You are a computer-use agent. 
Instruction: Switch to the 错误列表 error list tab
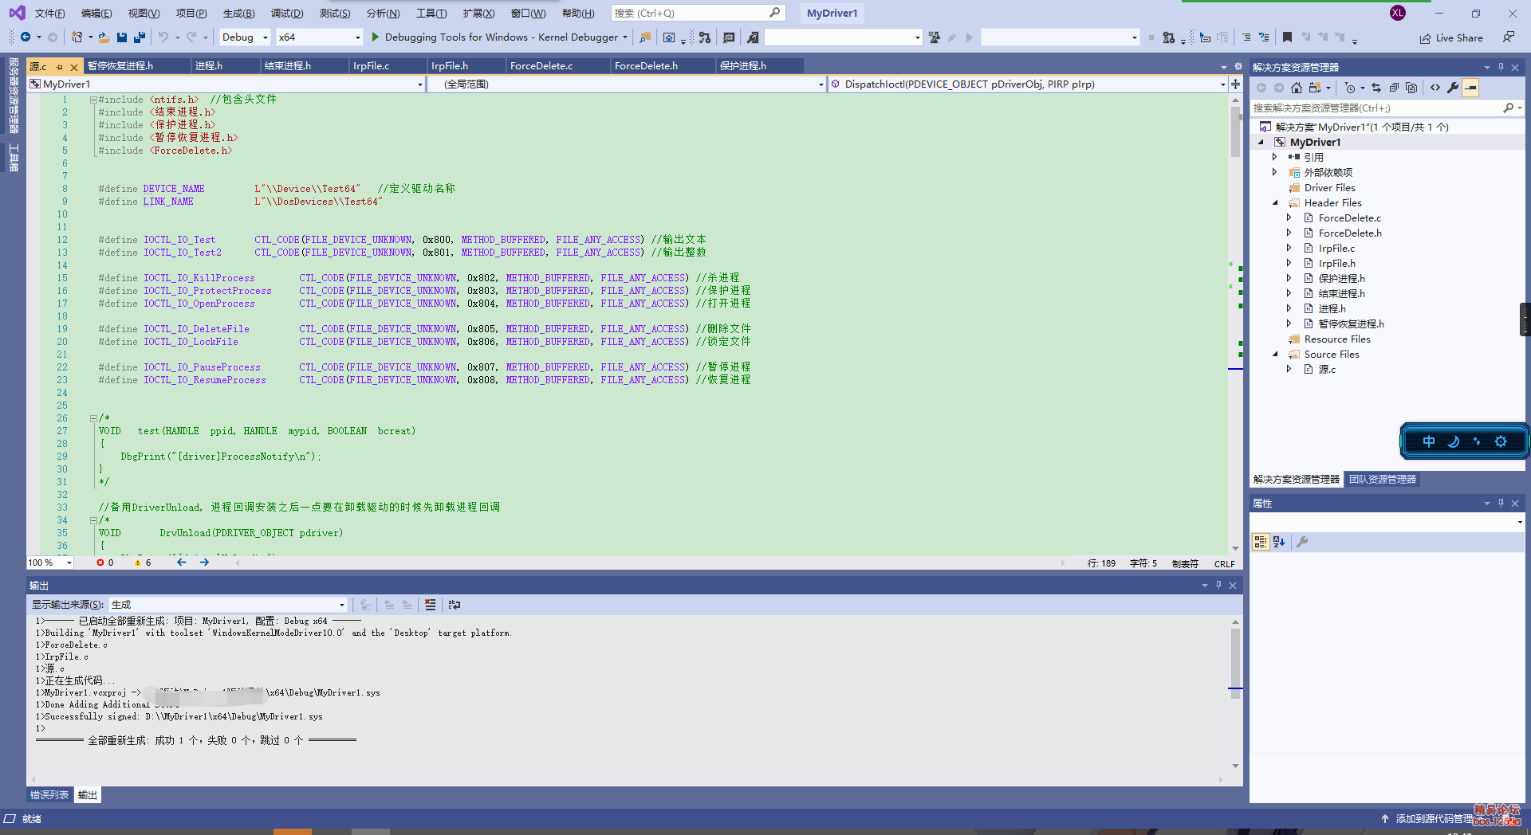coord(49,795)
